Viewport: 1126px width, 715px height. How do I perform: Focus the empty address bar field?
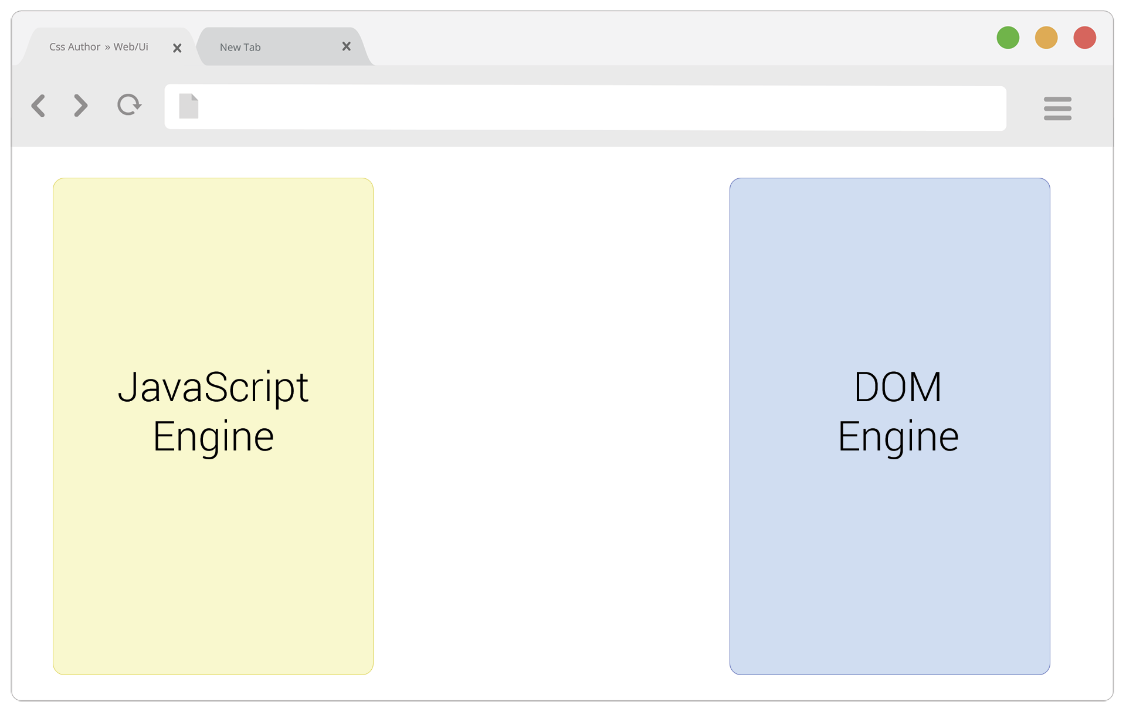(x=586, y=108)
